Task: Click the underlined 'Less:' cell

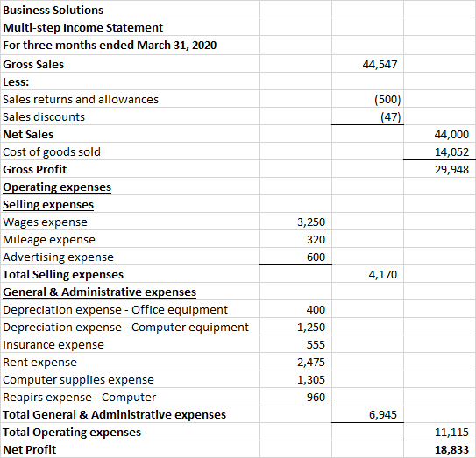Action: tap(16, 82)
